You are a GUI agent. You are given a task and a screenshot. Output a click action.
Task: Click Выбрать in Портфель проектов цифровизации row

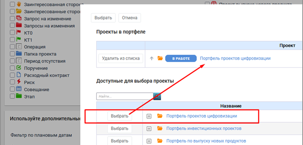[x=120, y=116]
